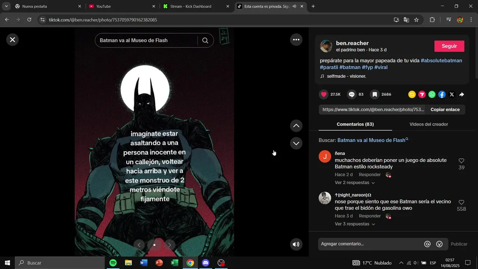Open more share options arrow
Viewport: 478px width, 269px height.
pos(462,95)
